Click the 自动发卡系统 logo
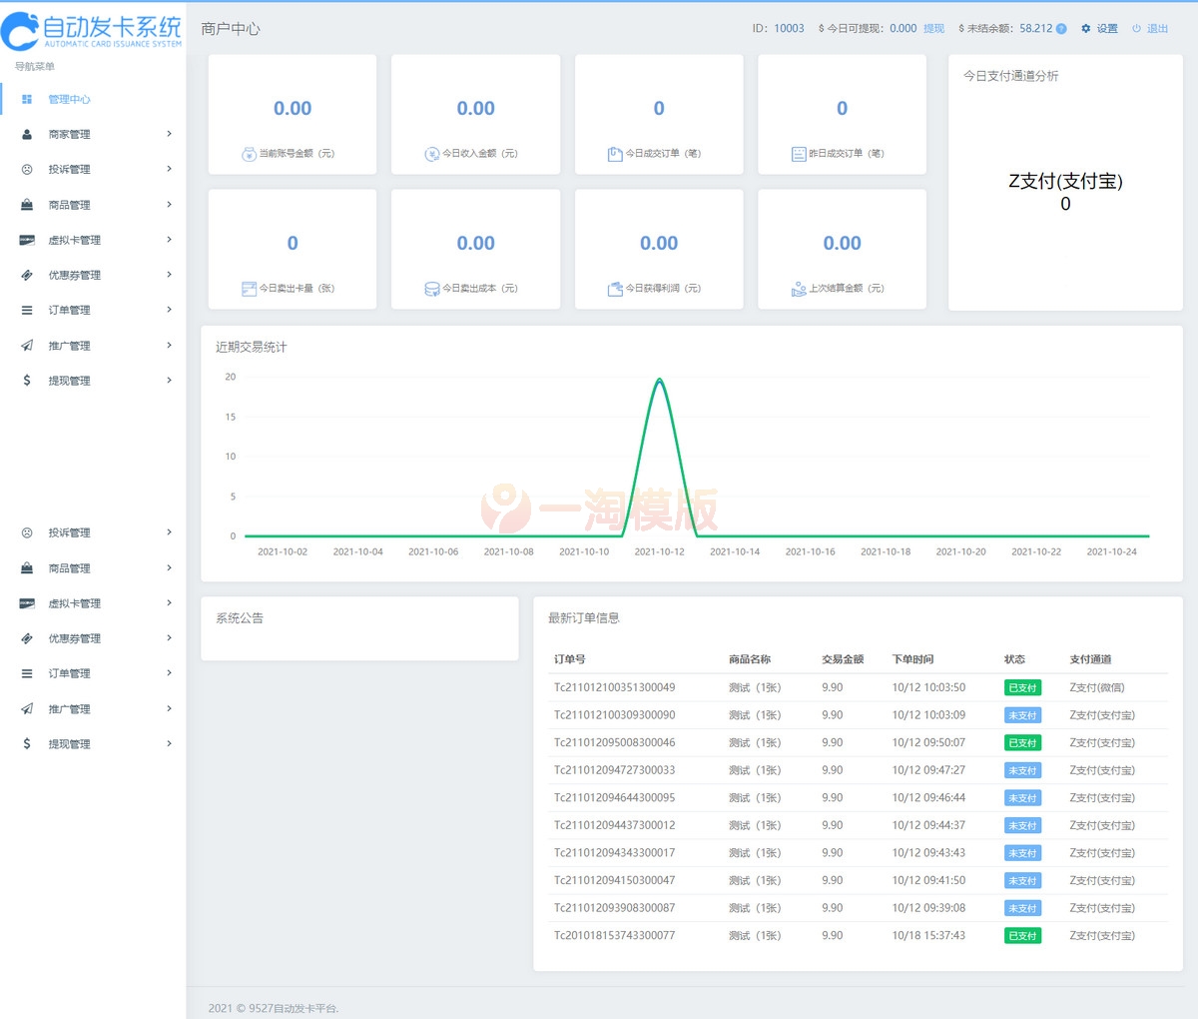 pyautogui.click(x=92, y=32)
